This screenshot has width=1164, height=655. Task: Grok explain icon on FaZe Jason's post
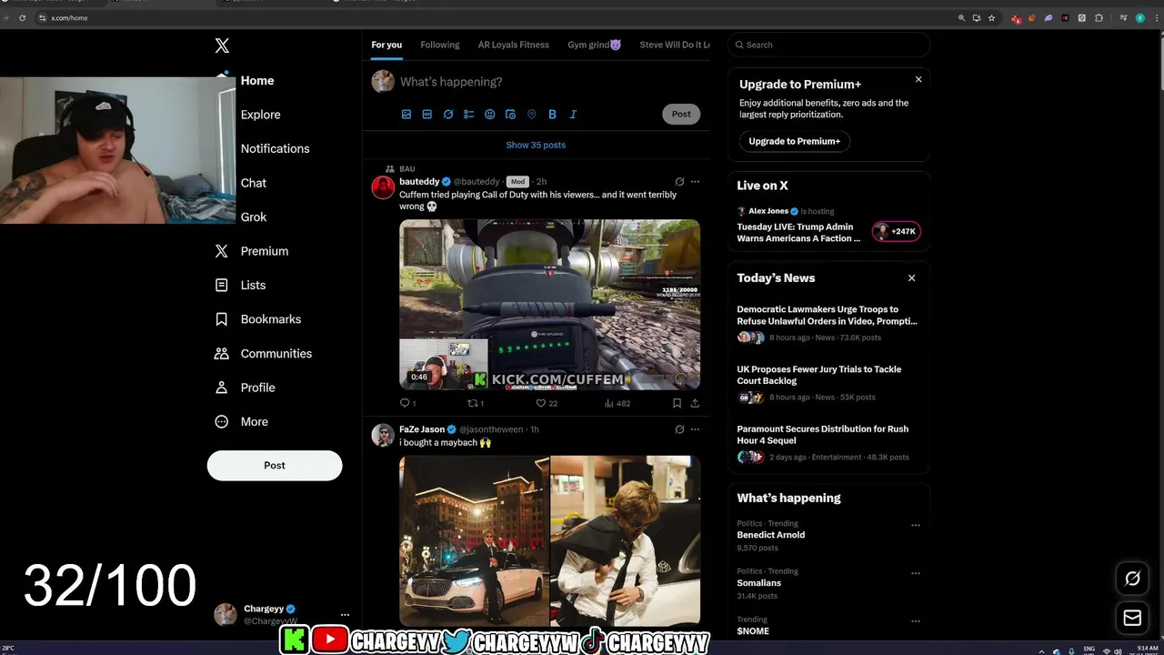[679, 429]
